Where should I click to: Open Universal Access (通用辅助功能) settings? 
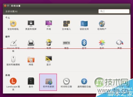pos(84,83)
